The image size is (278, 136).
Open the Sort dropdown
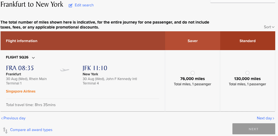[269, 27]
